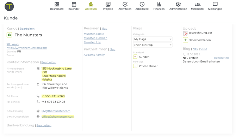This screenshot has height=137, width=236.
Task: Open the testrechnung.pdf file icon
Action: pos(185,33)
